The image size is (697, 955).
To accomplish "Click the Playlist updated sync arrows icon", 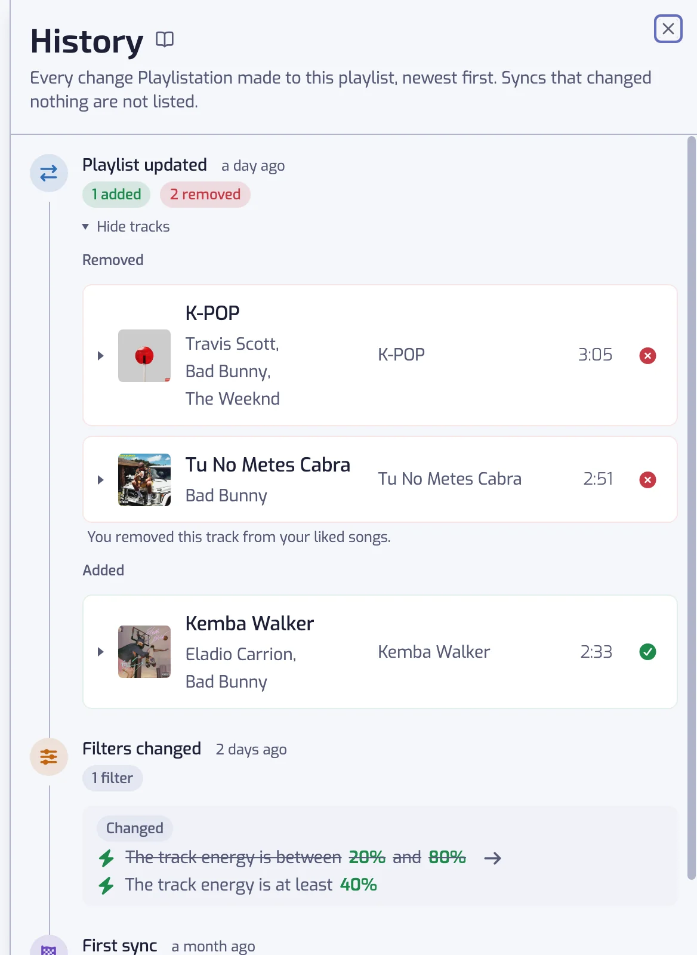I will coord(49,173).
